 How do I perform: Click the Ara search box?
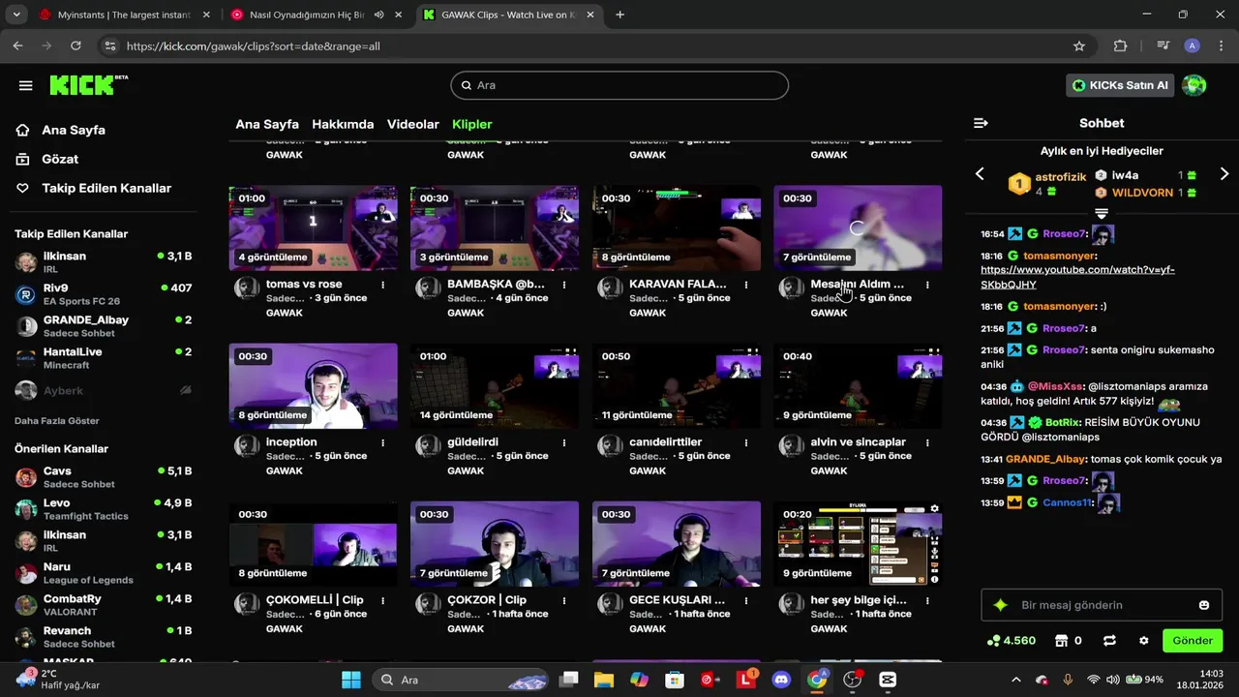[x=619, y=85]
